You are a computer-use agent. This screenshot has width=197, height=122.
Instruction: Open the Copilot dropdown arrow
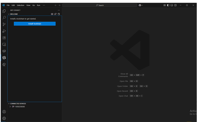pos(142,5)
